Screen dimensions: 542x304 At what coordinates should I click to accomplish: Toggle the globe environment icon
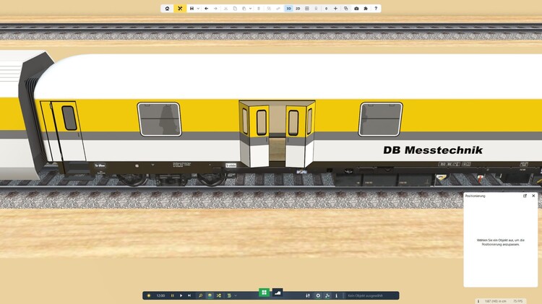pyautogui.click(x=210, y=296)
